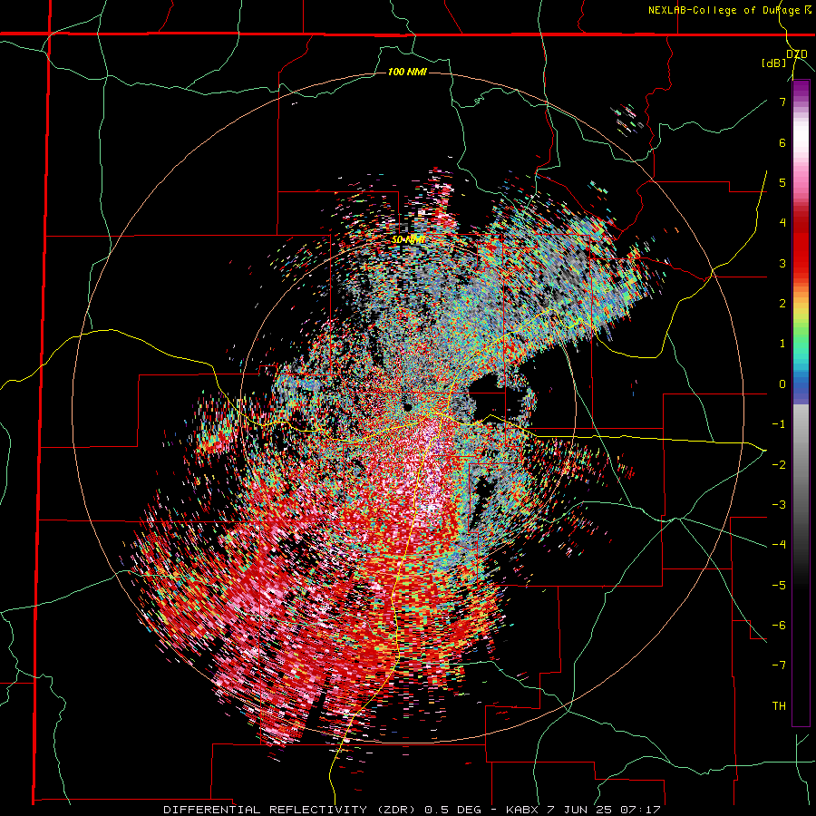Click the DZD product label above the scale
This screenshot has height=816, width=816.
click(x=797, y=54)
